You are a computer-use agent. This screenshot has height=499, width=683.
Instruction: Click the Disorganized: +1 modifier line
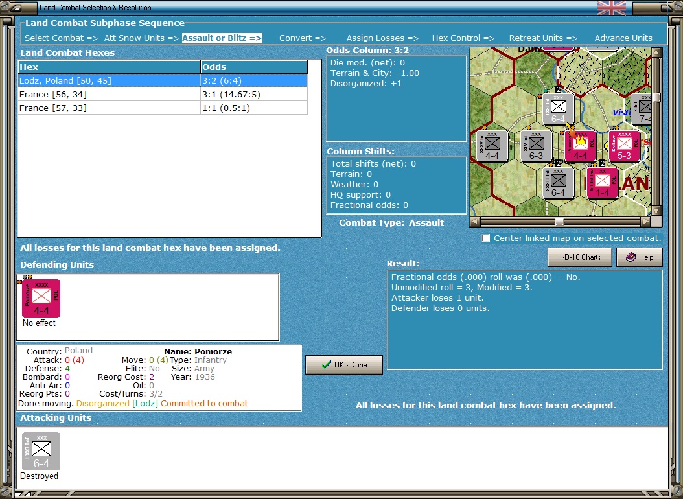pyautogui.click(x=366, y=84)
